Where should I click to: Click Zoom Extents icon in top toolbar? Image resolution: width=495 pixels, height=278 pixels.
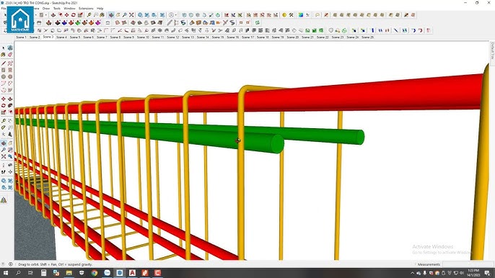point(131,15)
